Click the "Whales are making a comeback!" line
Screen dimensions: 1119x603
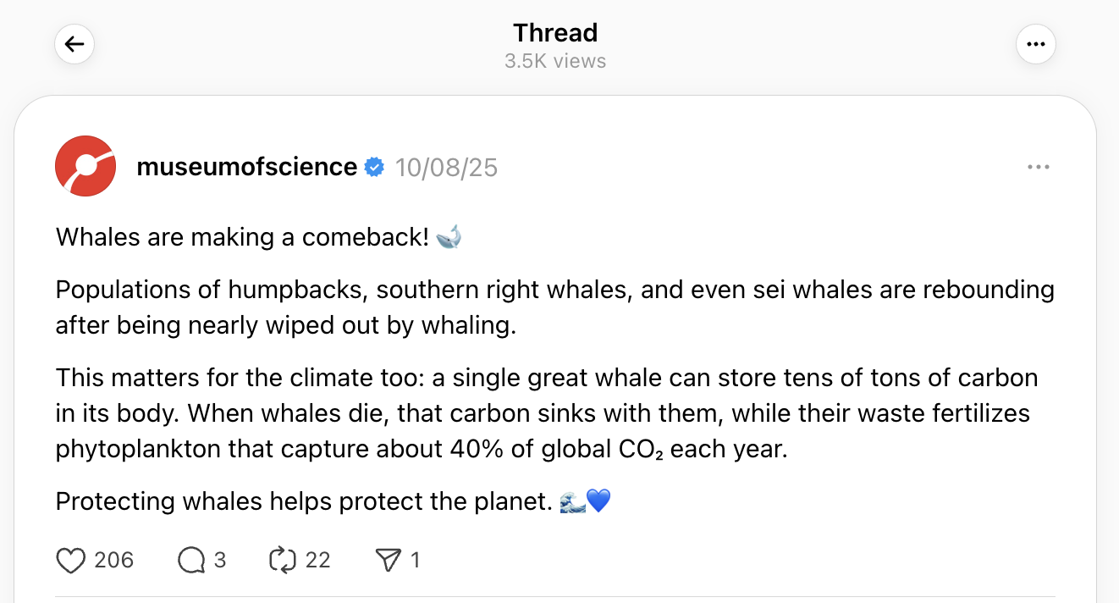pos(242,237)
